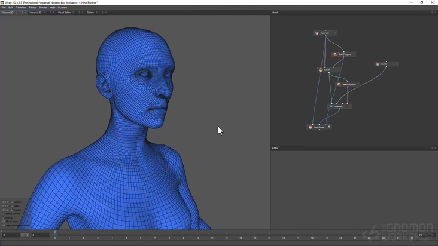Click the Basemesh node label
This screenshot has width=438, height=246.
[x=324, y=33]
